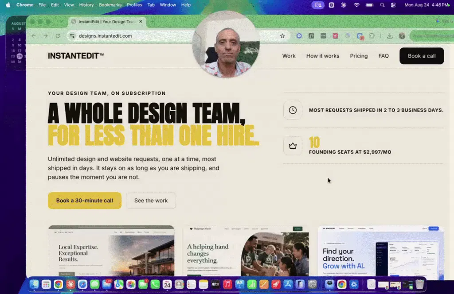Open the FAQ nav link

pos(384,56)
